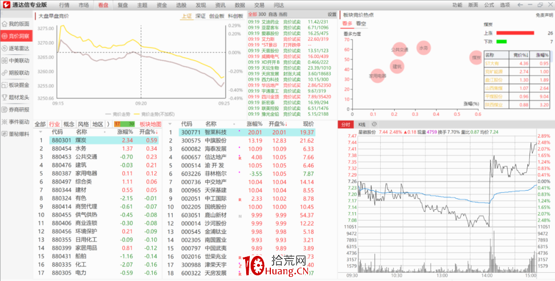Filter the auction feed by 全部

pyautogui.click(x=252, y=14)
